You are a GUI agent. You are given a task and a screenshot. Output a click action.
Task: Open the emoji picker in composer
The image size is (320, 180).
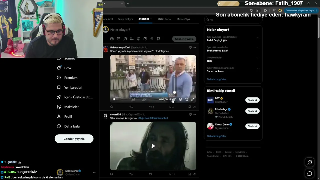(138, 39)
